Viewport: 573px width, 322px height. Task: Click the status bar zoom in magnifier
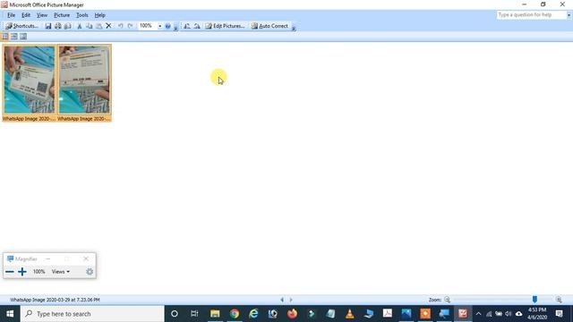pyautogui.click(x=559, y=300)
